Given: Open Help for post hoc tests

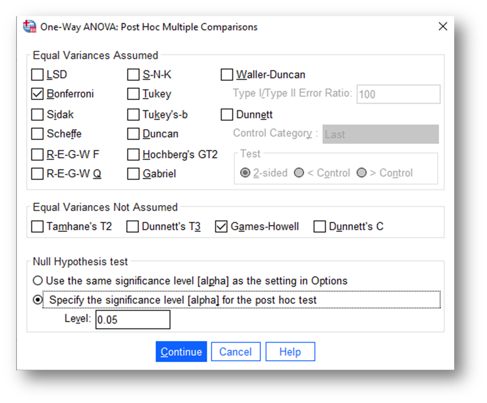Looking at the screenshot, I should 290,351.
